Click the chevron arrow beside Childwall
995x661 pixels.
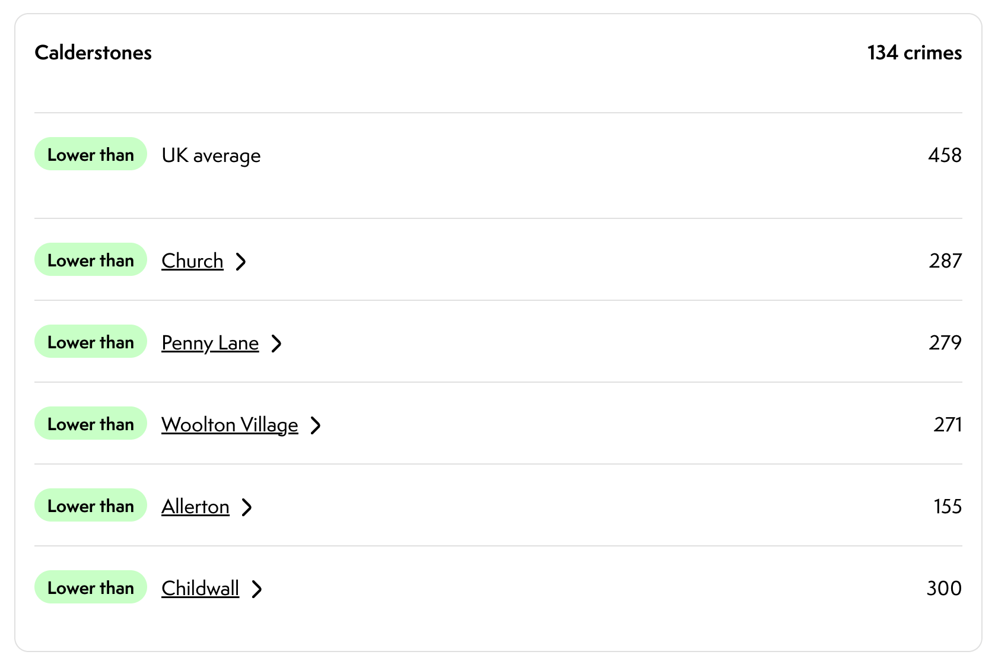257,589
